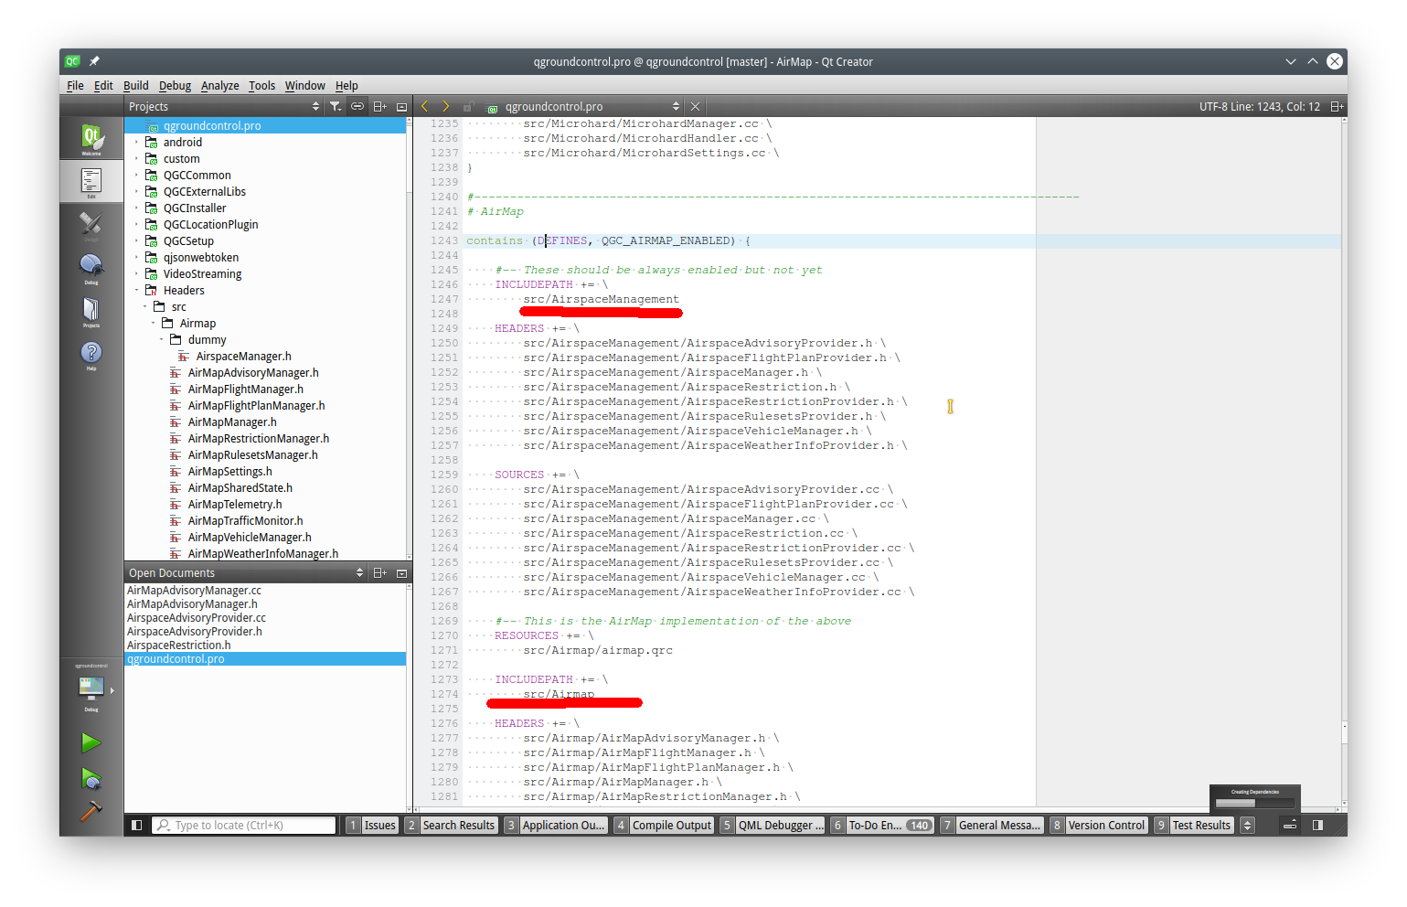Collapse the Airmap folder node

click(x=153, y=324)
